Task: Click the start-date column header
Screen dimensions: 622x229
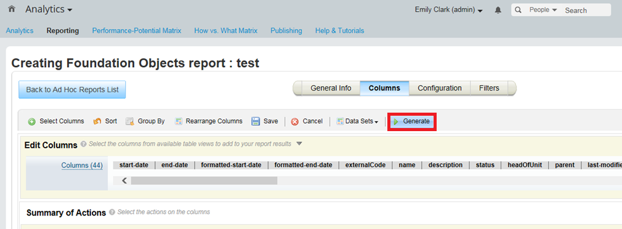Action: pyautogui.click(x=134, y=165)
